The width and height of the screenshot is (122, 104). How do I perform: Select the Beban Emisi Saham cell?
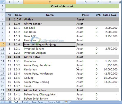coord(50,99)
